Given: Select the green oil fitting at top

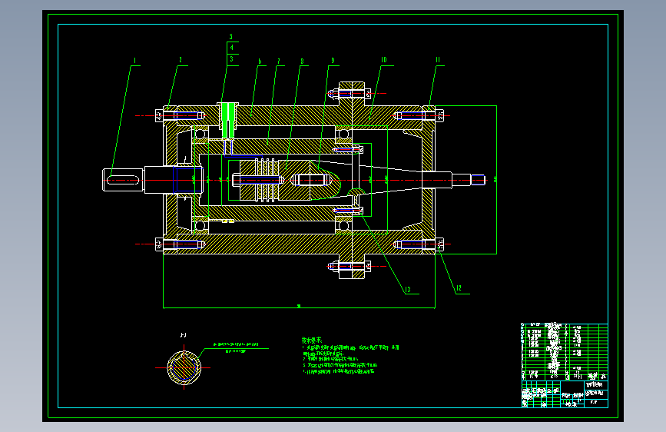Looking at the screenshot, I should click(228, 121).
